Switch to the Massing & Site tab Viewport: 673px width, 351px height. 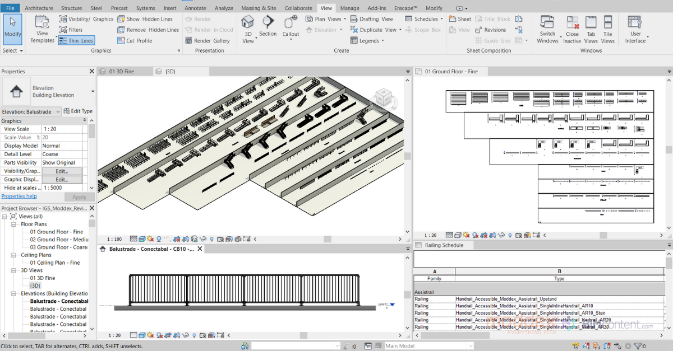tap(259, 8)
